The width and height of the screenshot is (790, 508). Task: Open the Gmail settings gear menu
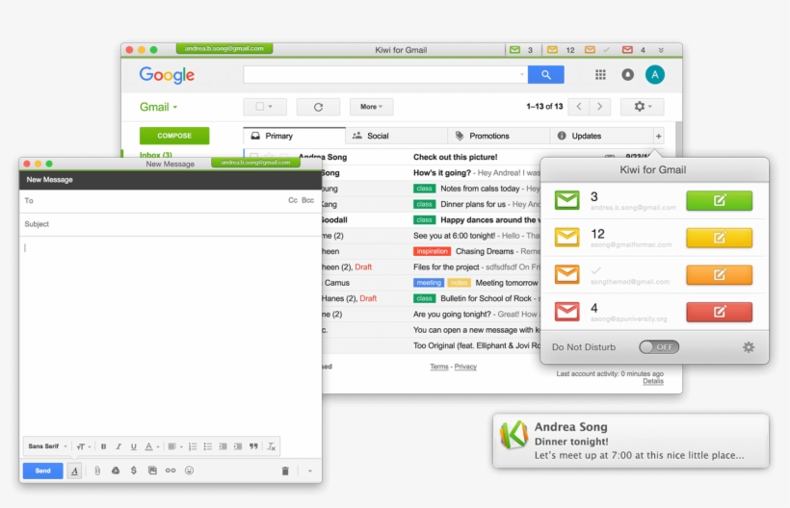pyautogui.click(x=642, y=107)
